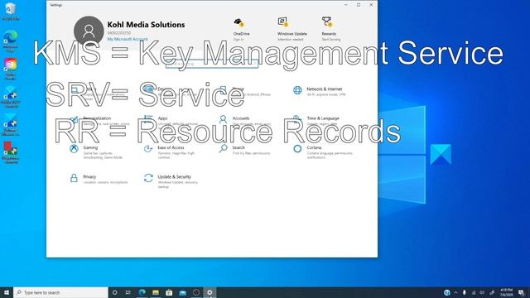This screenshot has width=530, height=298.
Task: Open Privacy settings
Action: point(99,179)
